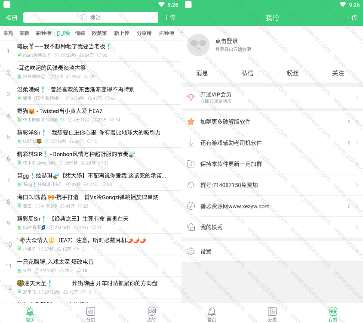The height and width of the screenshot is (323, 363).
Task: Open the 我的快秀 chevron arrow
Action: (x=357, y=227)
